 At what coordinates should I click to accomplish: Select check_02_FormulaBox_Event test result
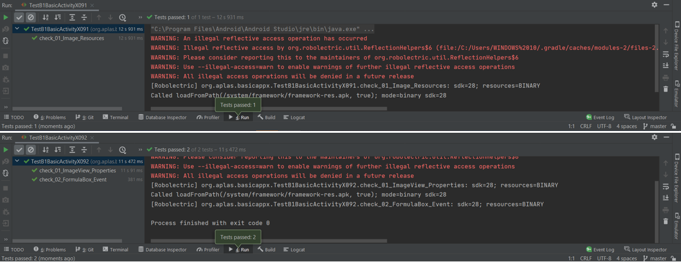click(72, 179)
